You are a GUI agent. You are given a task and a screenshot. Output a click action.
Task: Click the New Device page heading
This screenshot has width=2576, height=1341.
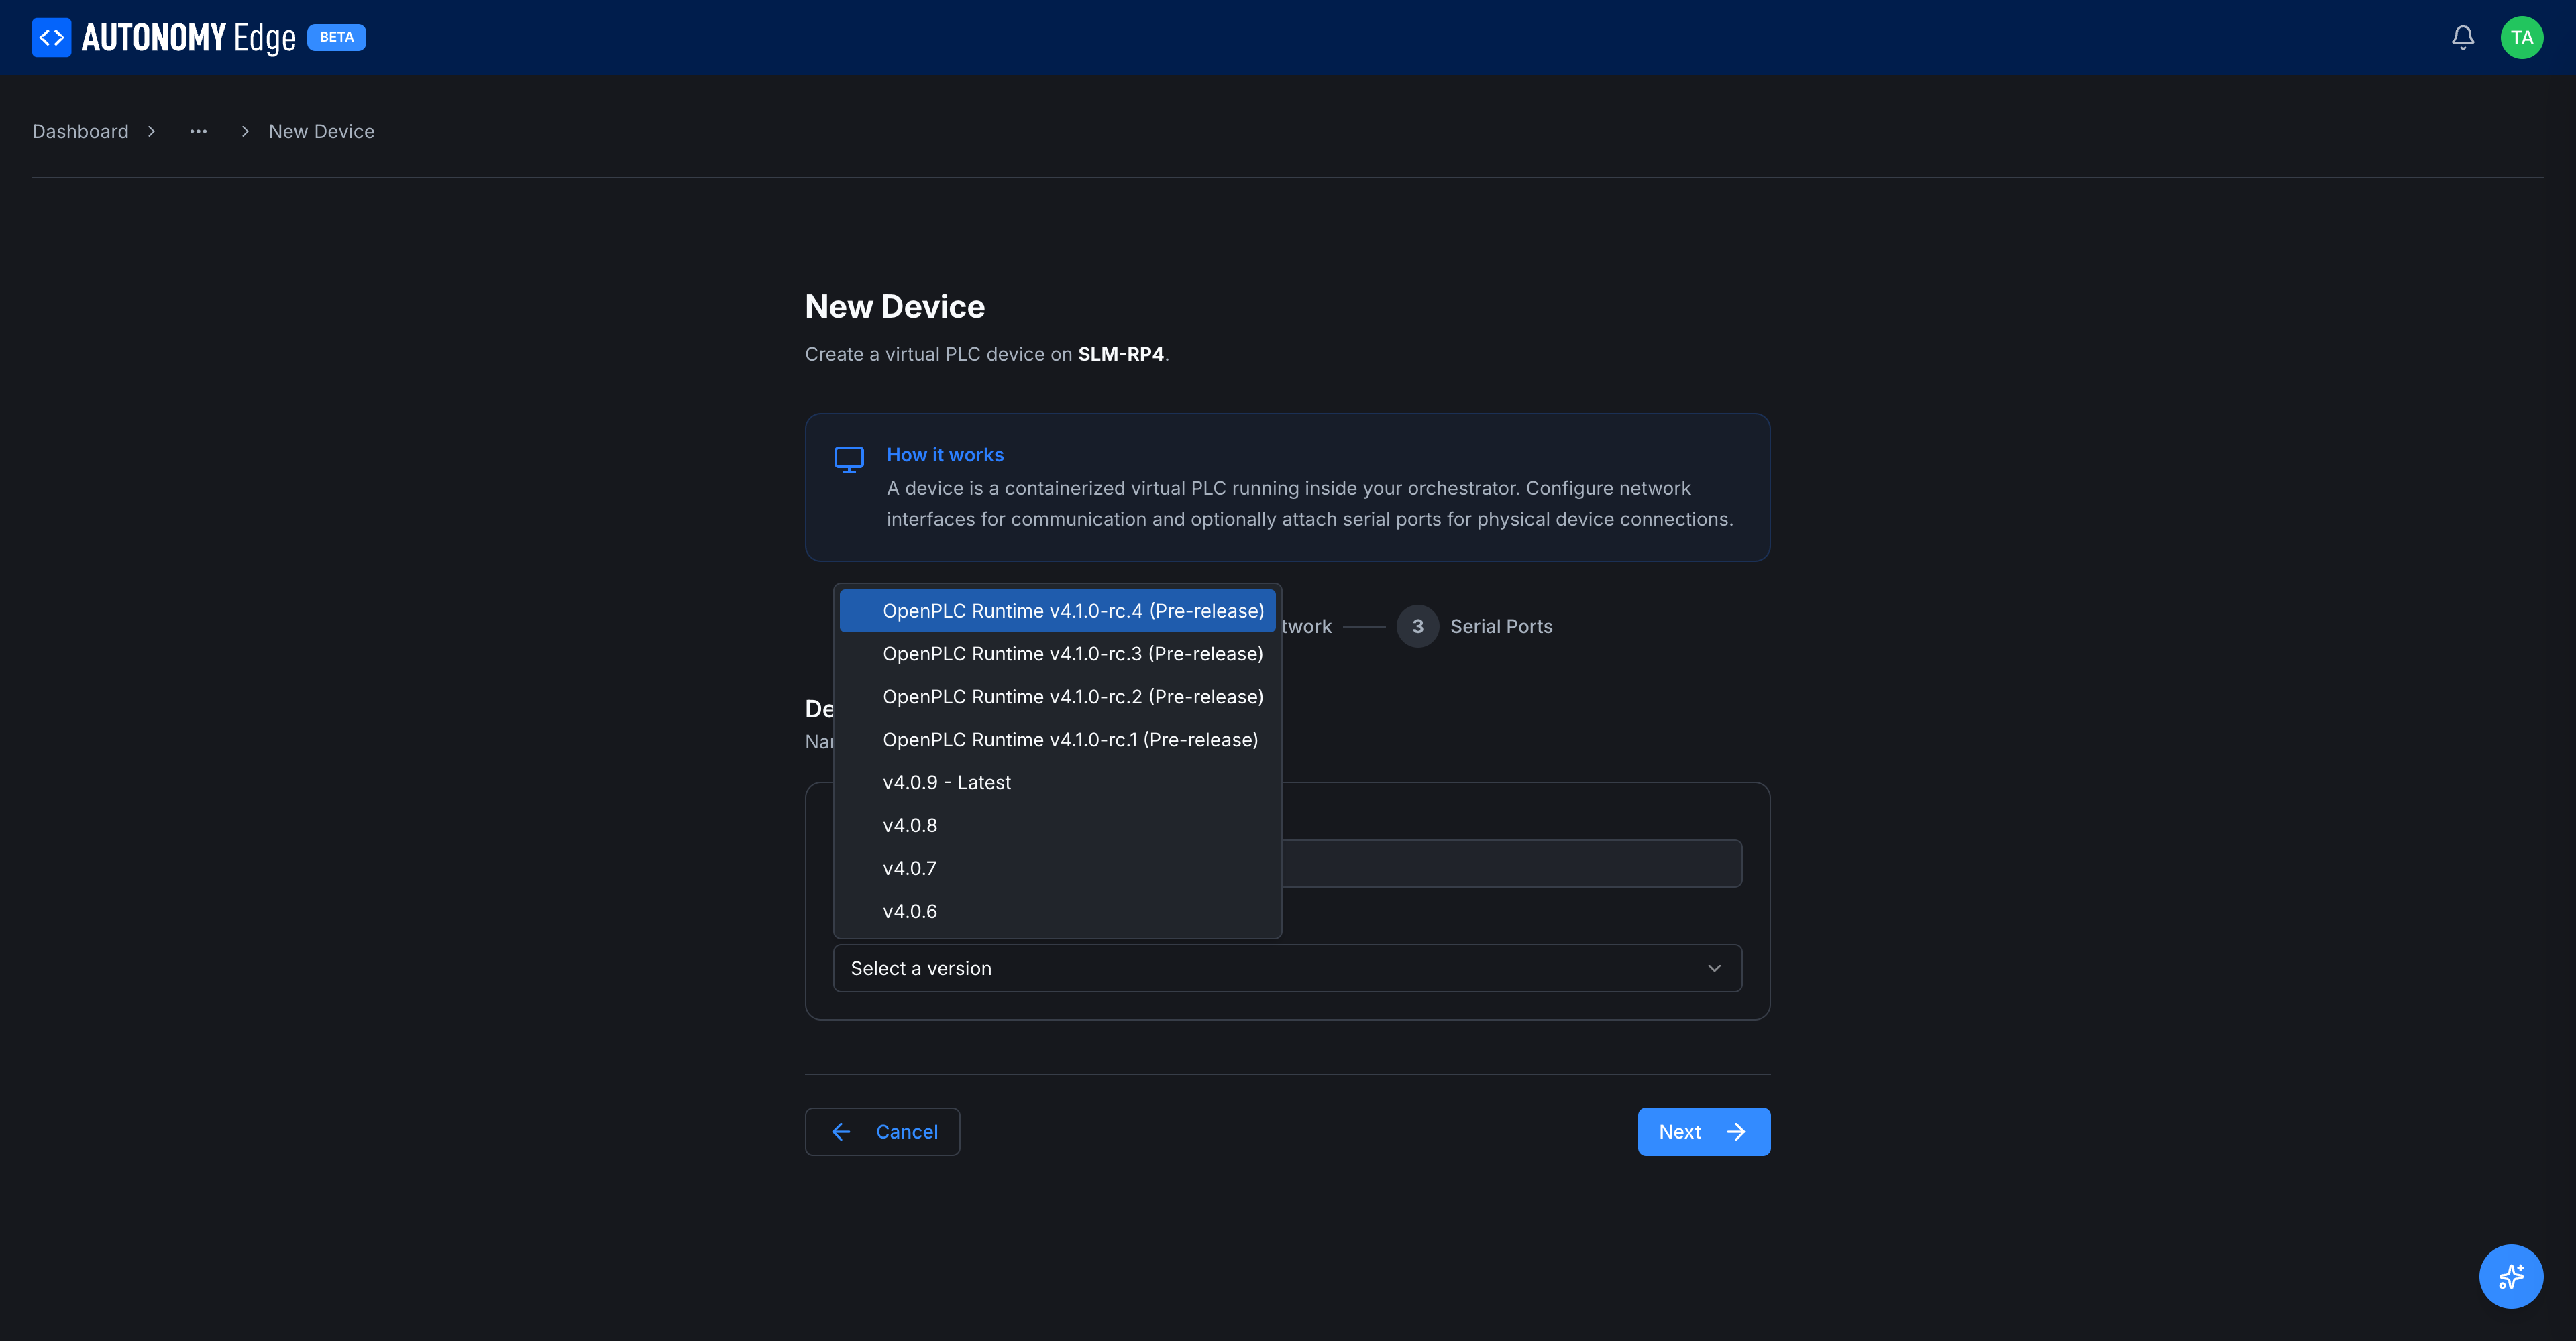pos(894,307)
